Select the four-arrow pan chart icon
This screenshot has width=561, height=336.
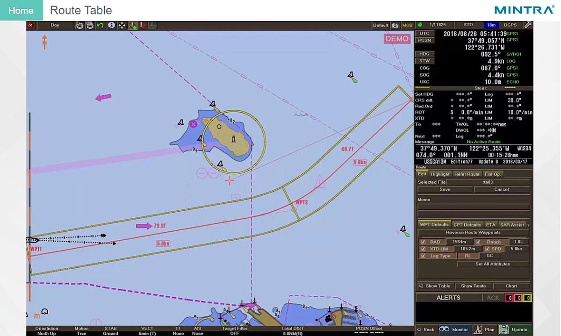pos(122,25)
